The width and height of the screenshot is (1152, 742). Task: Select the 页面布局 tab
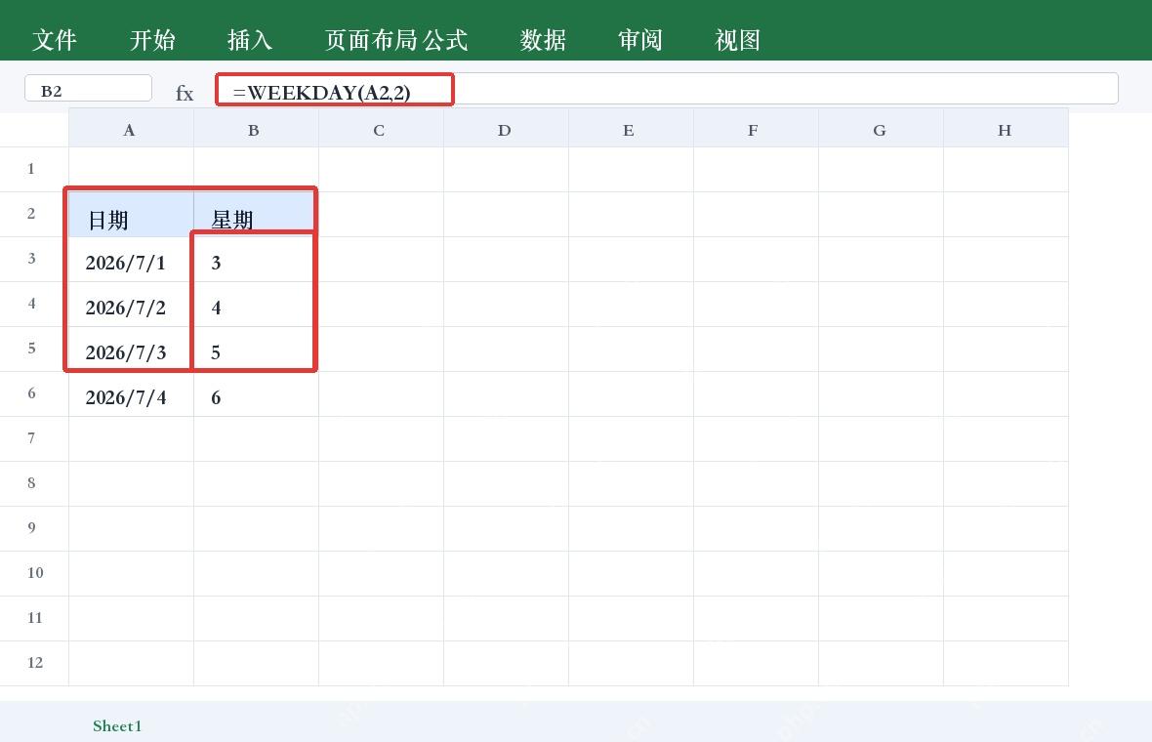(x=371, y=40)
